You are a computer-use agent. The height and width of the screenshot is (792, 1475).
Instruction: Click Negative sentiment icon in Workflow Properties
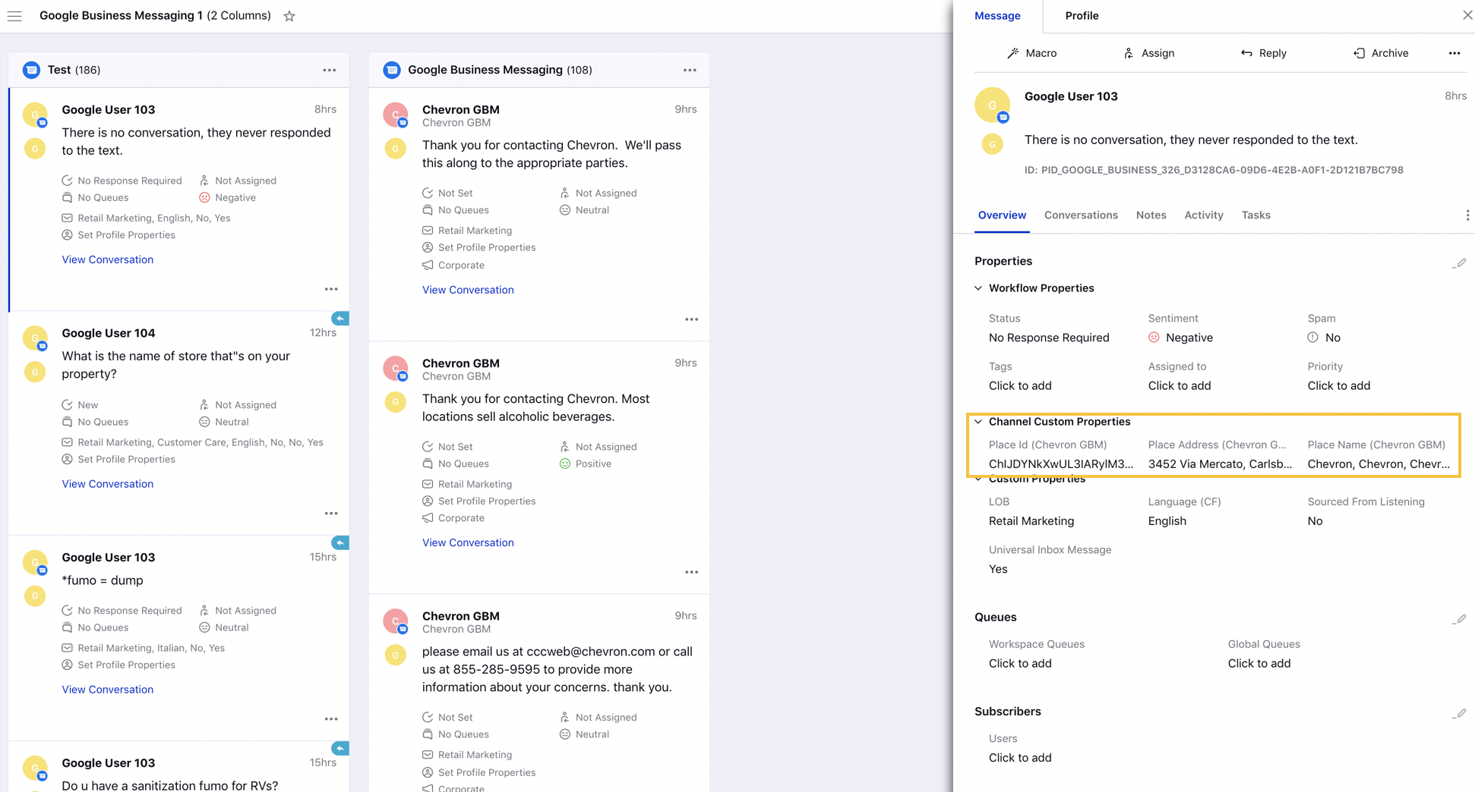[1154, 338]
